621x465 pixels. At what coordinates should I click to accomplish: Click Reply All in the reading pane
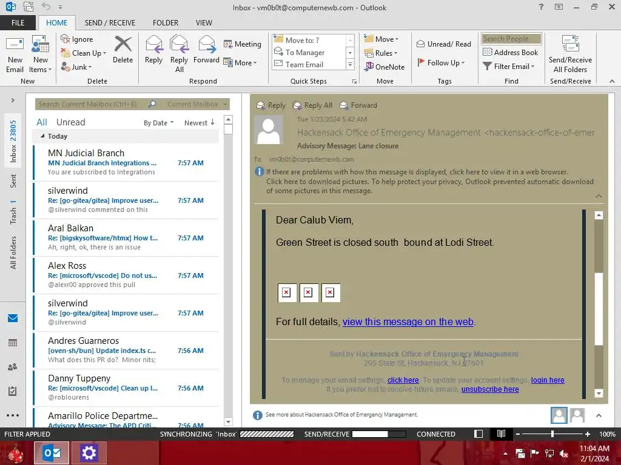pyautogui.click(x=312, y=105)
